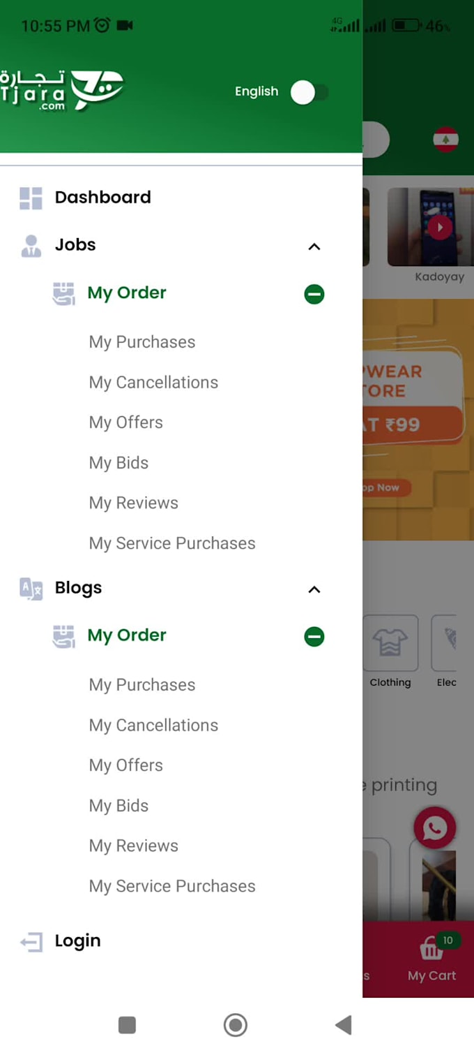The image size is (474, 1055).
Task: Collapse My Order under Jobs
Action: point(314,295)
